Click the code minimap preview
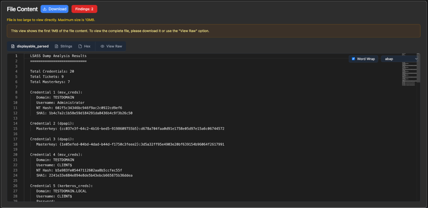428x208 pixels. [408, 69]
